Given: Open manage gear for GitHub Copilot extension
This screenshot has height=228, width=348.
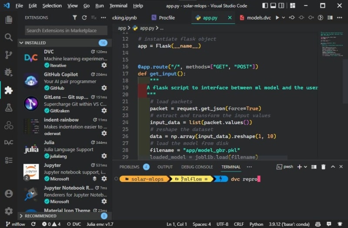Looking at the screenshot, I should [x=104, y=88].
